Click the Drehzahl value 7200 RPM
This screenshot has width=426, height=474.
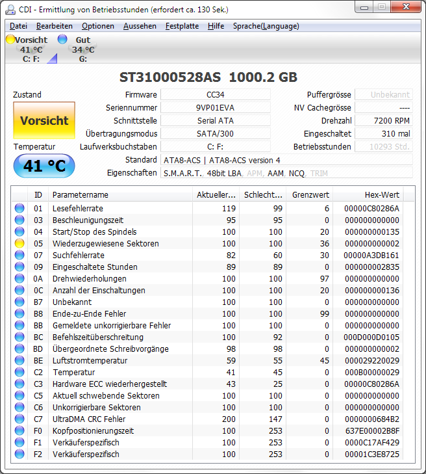(383, 121)
